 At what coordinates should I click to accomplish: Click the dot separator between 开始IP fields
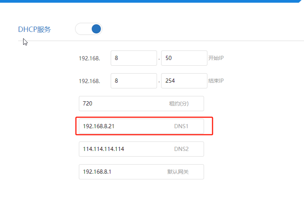point(159,60)
